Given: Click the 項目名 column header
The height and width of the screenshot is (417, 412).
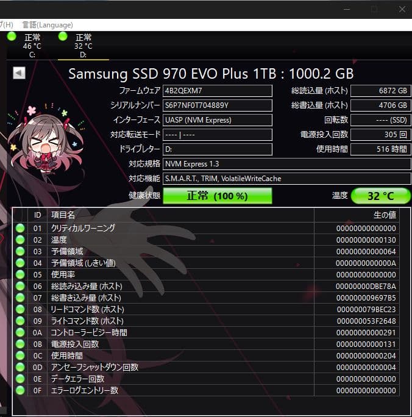Looking at the screenshot, I should pos(180,215).
